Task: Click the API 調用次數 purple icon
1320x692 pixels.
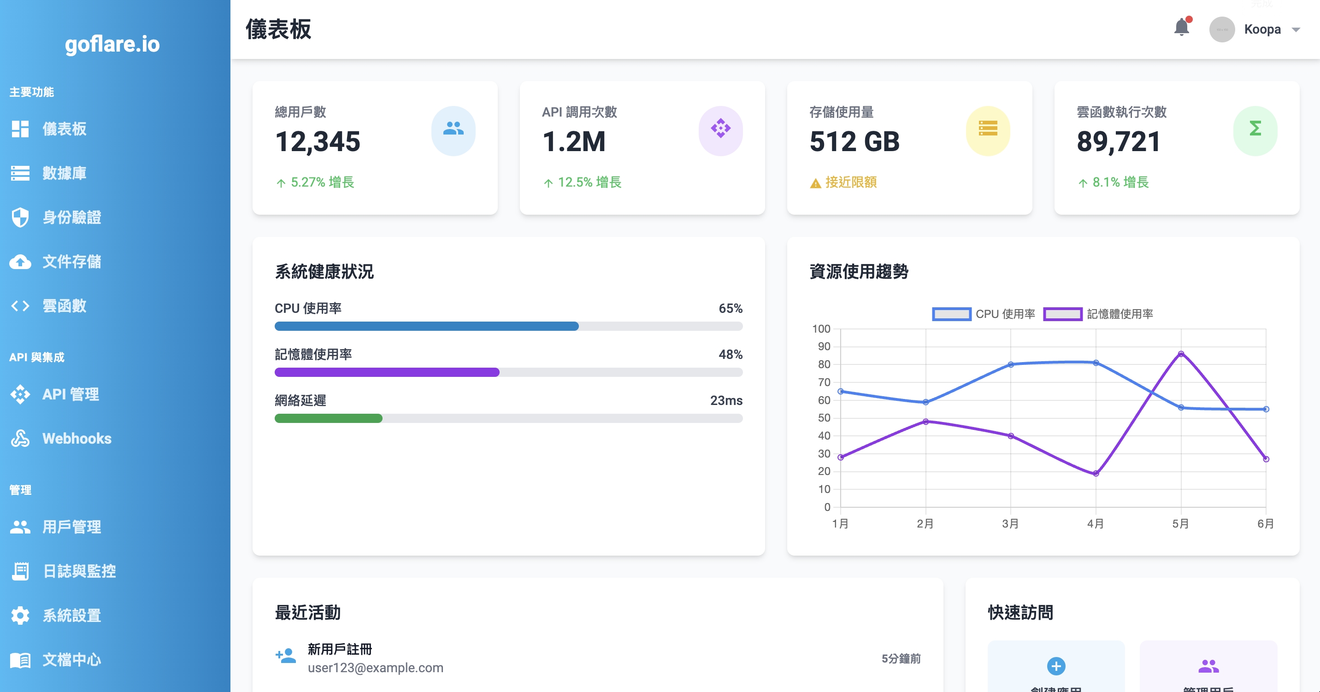Action: click(720, 129)
